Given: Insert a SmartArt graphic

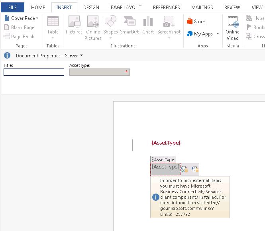Looking at the screenshot, I should (129, 25).
